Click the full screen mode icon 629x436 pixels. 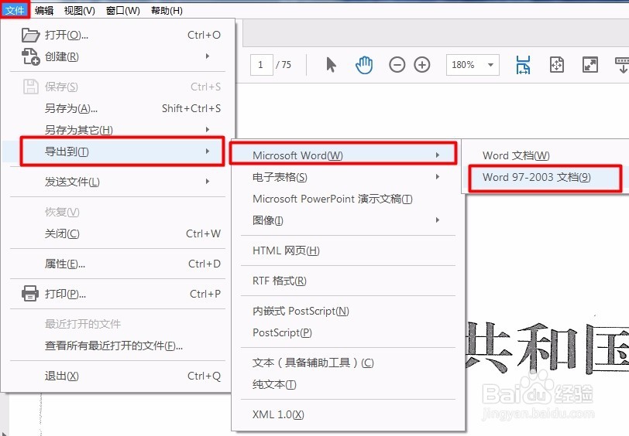590,64
